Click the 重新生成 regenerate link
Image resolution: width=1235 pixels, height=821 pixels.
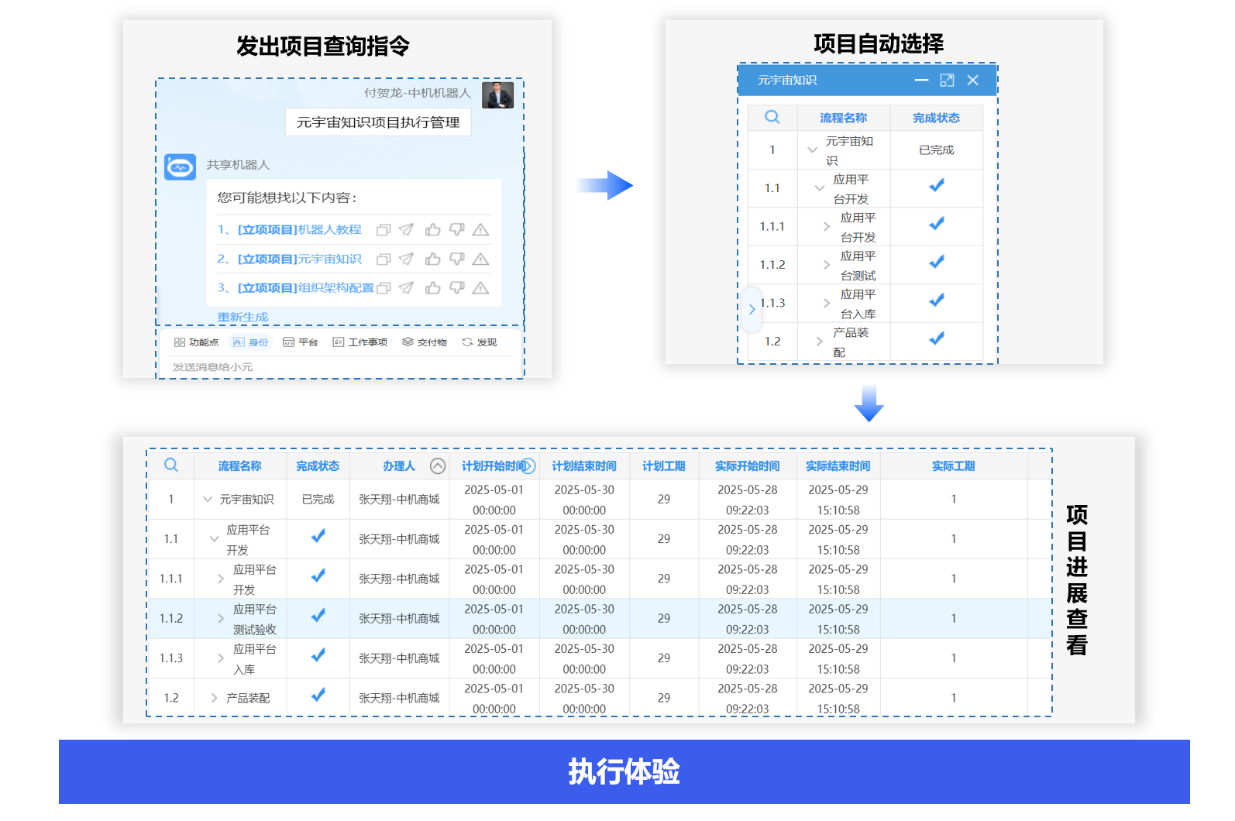click(243, 317)
